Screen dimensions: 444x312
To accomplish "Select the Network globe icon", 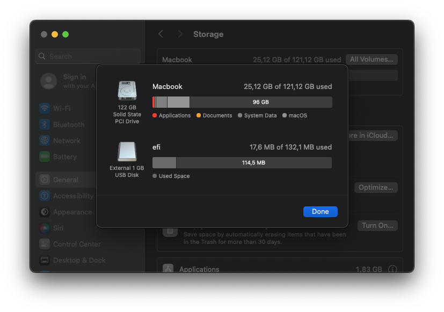I will coord(45,140).
